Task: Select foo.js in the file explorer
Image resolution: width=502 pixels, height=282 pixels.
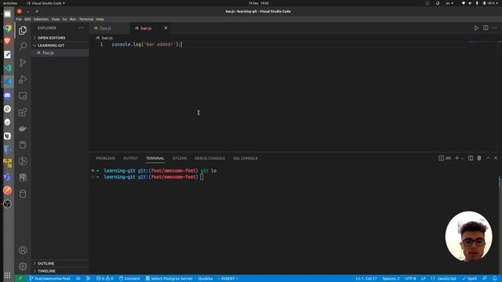Action: click(x=60, y=52)
